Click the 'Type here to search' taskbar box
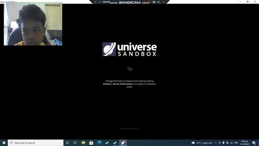 (x=36, y=143)
